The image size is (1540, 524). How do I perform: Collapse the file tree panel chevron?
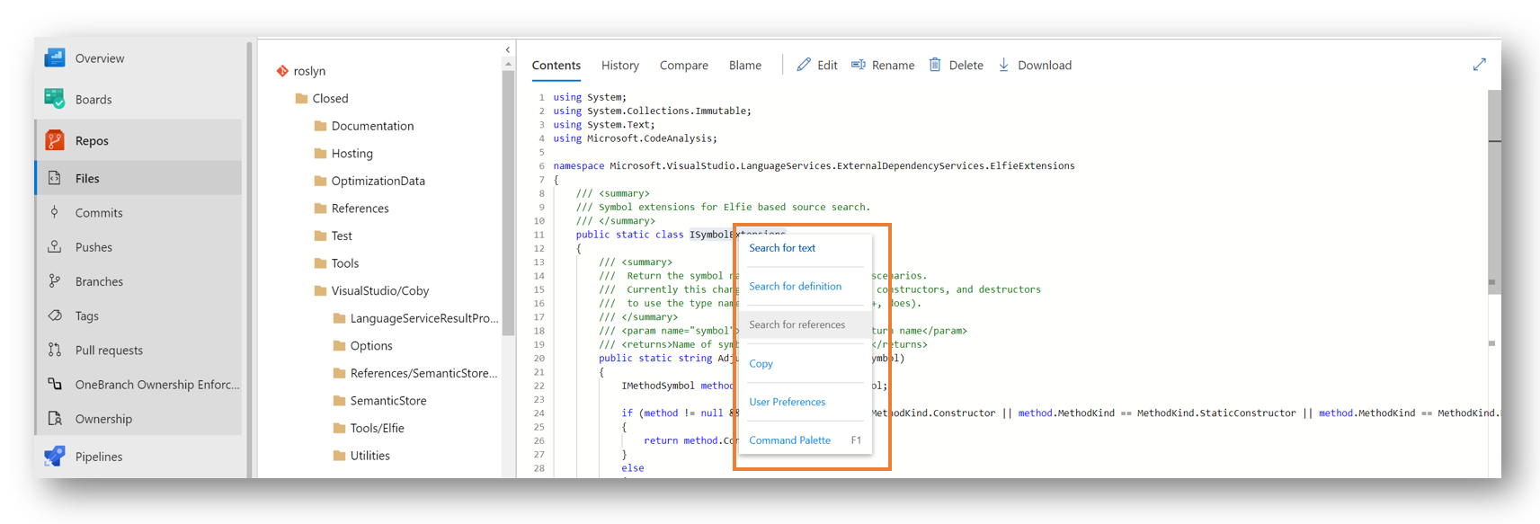click(x=508, y=50)
